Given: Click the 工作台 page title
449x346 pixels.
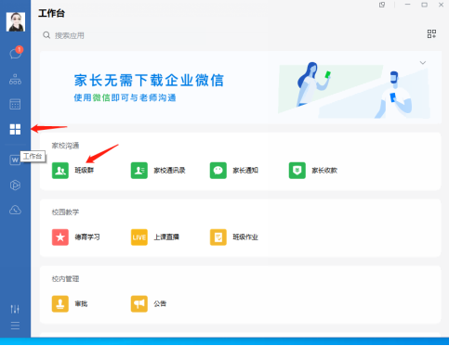Looking at the screenshot, I should 51,14.
